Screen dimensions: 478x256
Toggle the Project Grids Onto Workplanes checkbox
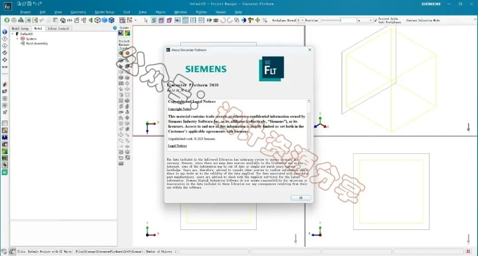[x=376, y=20]
